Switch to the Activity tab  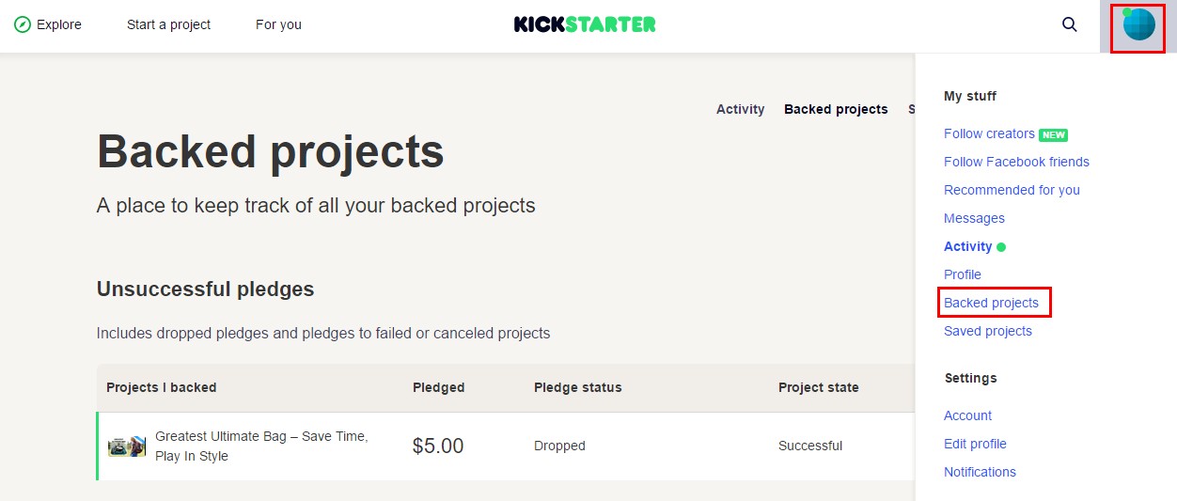740,109
